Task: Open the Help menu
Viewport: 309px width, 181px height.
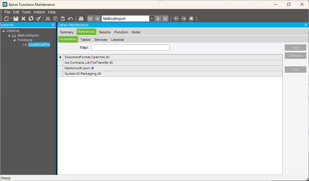Action: coord(52,12)
